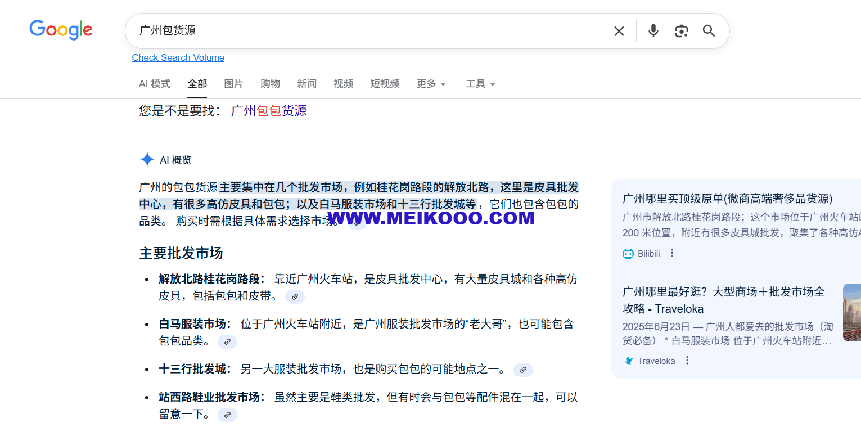The image size is (861, 436).
Task: Open the 工具 dropdown menu
Action: pyautogui.click(x=480, y=84)
